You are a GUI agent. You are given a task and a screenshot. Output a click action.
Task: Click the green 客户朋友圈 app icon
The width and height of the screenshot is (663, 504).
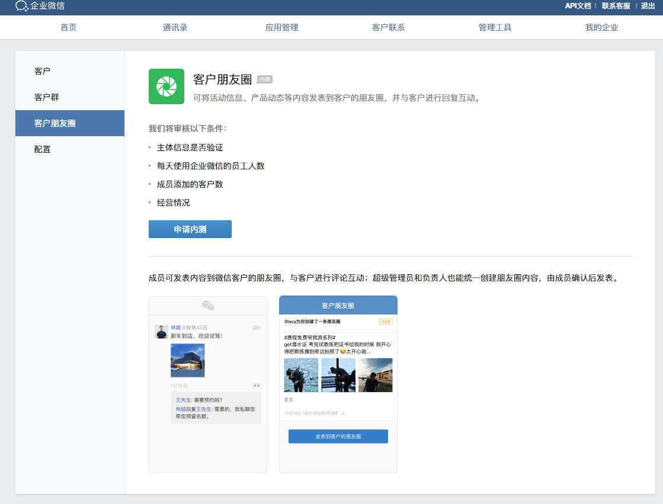(x=166, y=86)
